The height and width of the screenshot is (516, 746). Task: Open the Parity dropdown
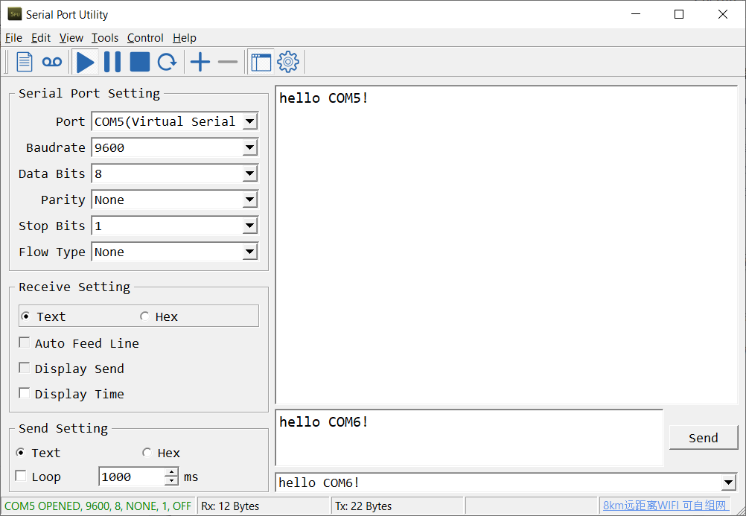(x=249, y=200)
